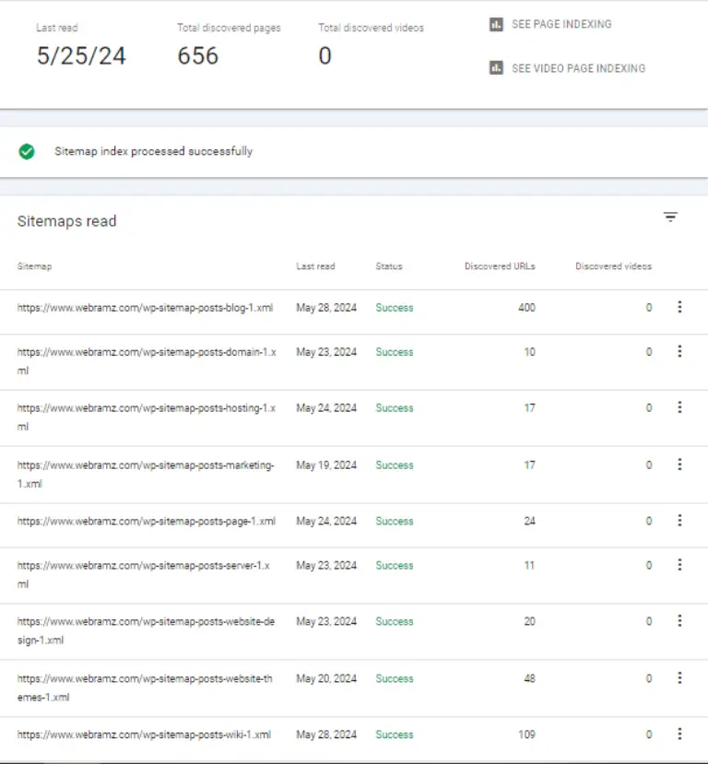This screenshot has height=764, width=708.
Task: Click the 656 total discovered pages value
Action: (198, 55)
